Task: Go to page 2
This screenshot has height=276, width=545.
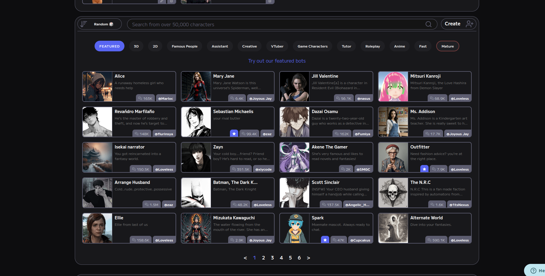Action: point(263,258)
